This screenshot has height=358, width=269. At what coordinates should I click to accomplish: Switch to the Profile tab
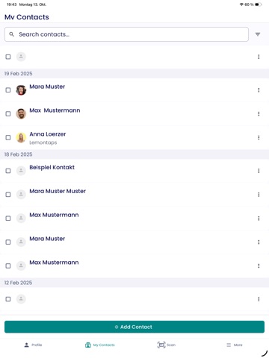click(x=33, y=345)
